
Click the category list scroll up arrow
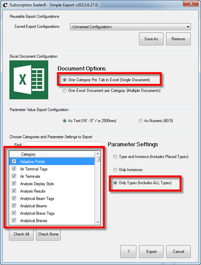pos(97,154)
